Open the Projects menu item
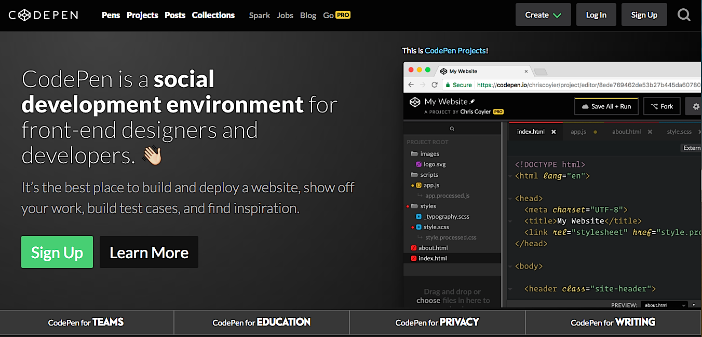Viewport: 702px width, 337px height. pos(142,15)
